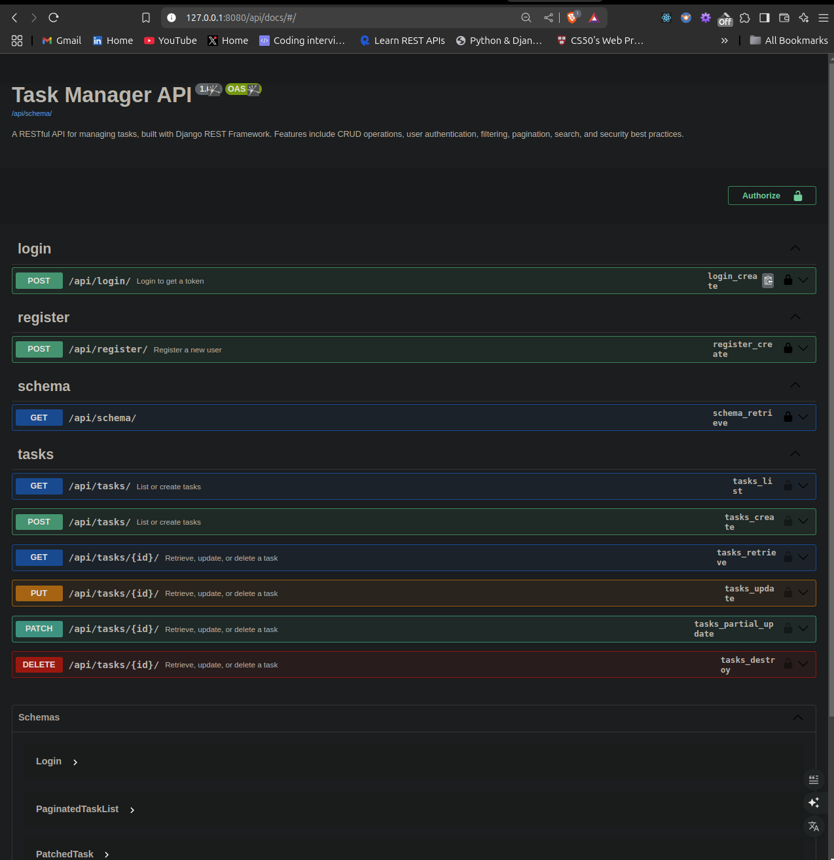834x860 pixels.
Task: Click the PATCH badge for /api/tasks/{id}/
Action: click(39, 629)
